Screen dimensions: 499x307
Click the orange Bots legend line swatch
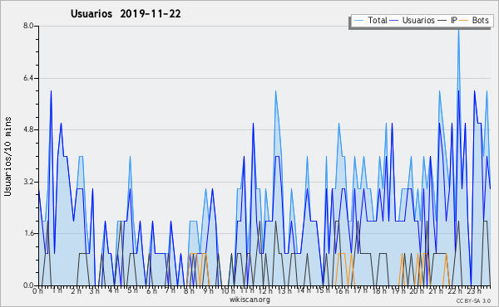click(464, 21)
